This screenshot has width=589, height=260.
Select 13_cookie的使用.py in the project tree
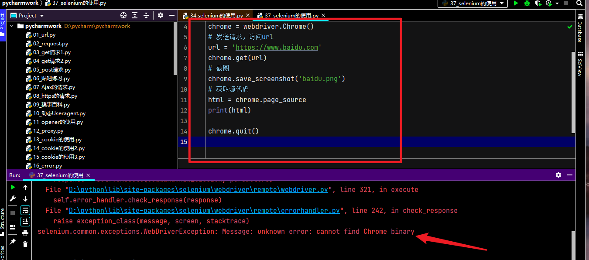pos(57,140)
